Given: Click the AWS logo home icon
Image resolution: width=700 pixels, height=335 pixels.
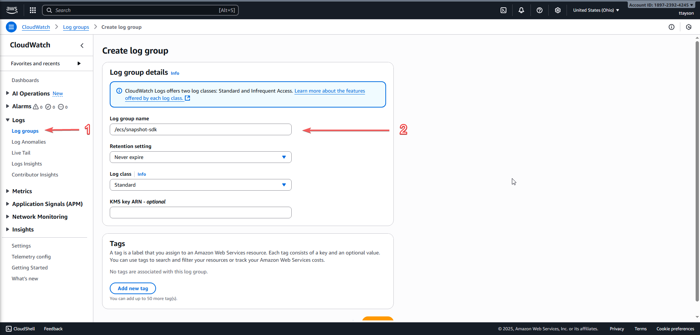Looking at the screenshot, I should click(x=12, y=10).
